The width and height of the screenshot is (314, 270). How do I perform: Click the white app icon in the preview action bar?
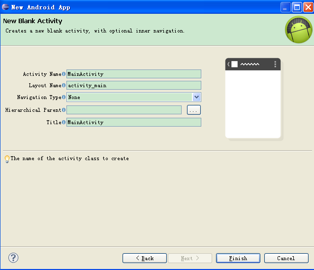pyautogui.click(x=234, y=64)
